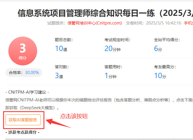Select the 考试规定时间 value 20分钟

(x=112, y=49)
